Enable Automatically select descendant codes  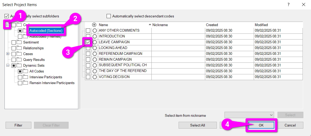(109, 16)
